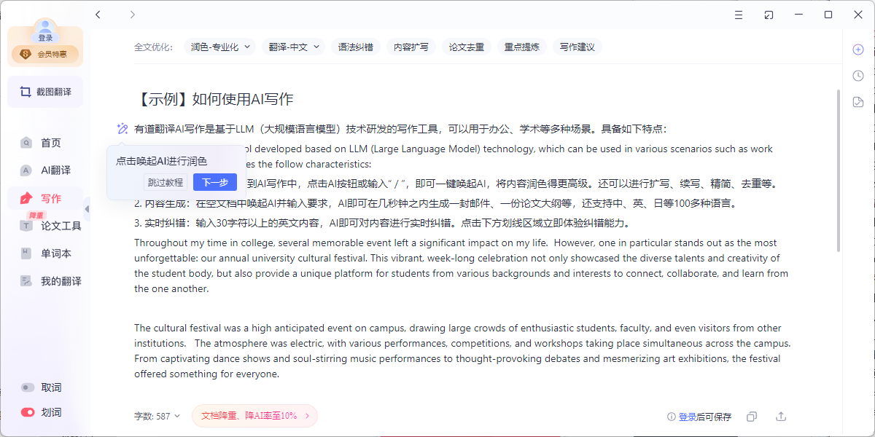Toggle the 取词 switch
This screenshot has width=875, height=437.
[28, 387]
